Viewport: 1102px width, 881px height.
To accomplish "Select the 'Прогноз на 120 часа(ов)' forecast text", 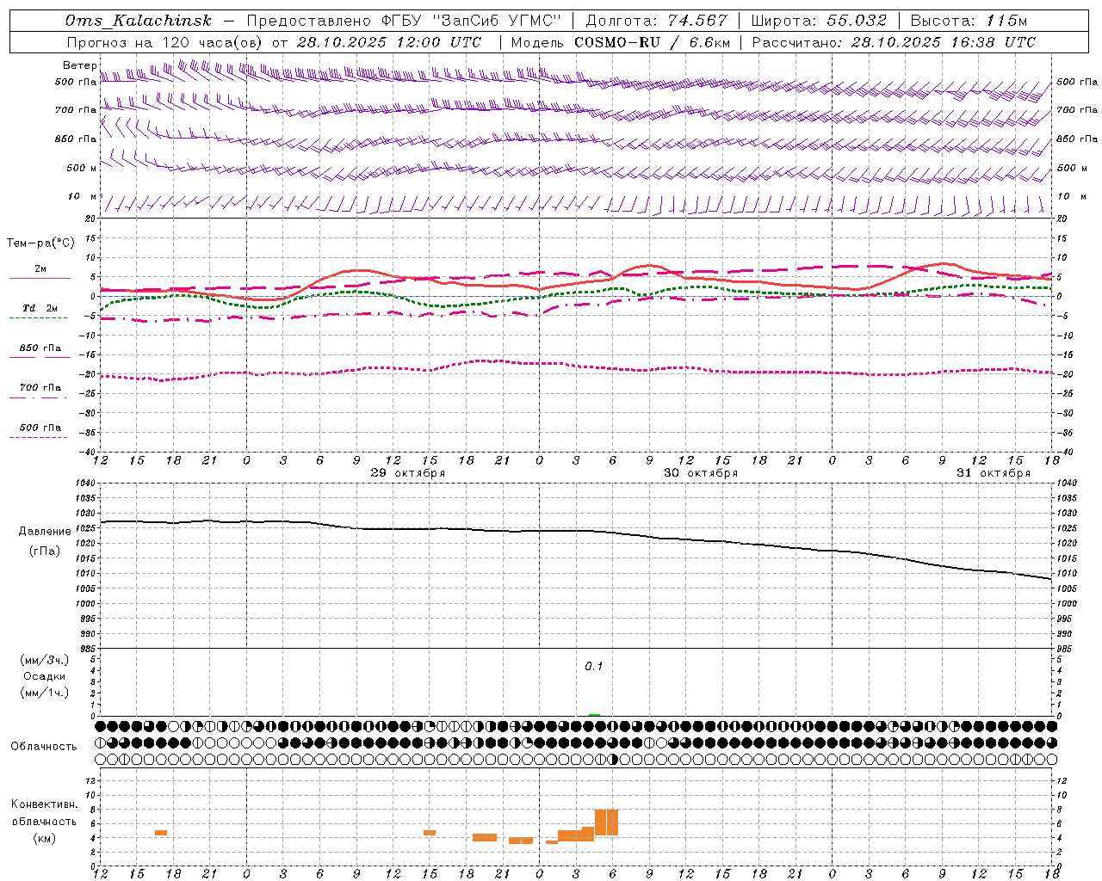I will click(x=165, y=42).
